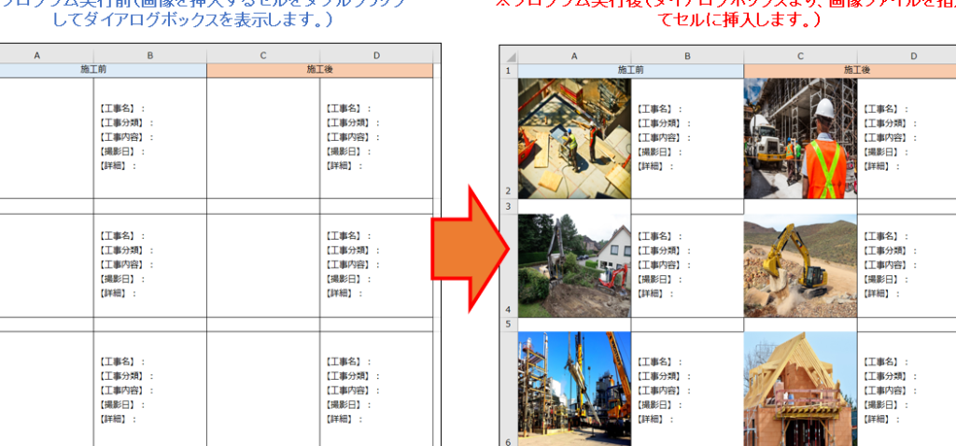The image size is (956, 446).
Task: Select the wooden roof frame house photo
Action: tap(800, 388)
